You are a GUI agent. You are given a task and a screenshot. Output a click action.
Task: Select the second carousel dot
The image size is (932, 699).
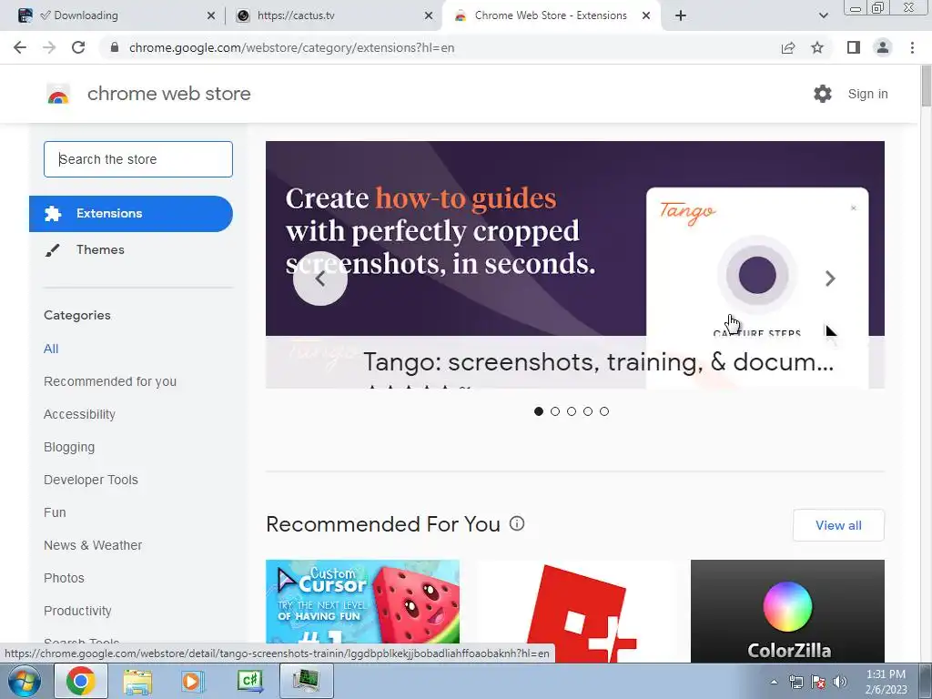tap(555, 411)
